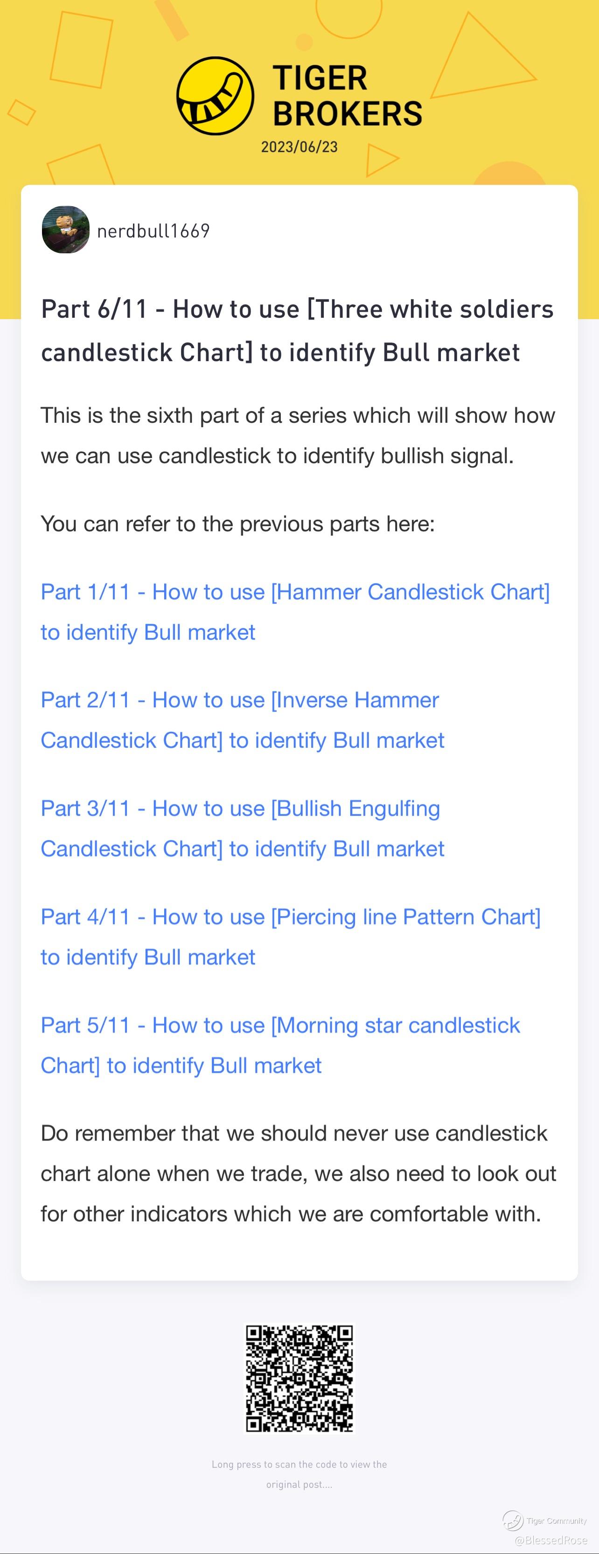The image size is (599, 1554).
Task: Click the 2023/06/23 post date
Action: [299, 146]
